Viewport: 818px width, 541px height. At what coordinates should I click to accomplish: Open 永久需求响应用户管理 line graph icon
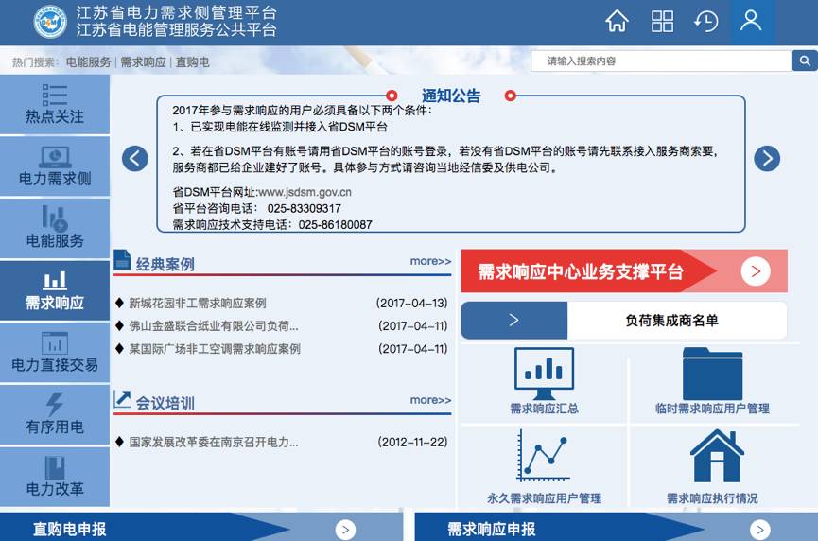click(544, 457)
